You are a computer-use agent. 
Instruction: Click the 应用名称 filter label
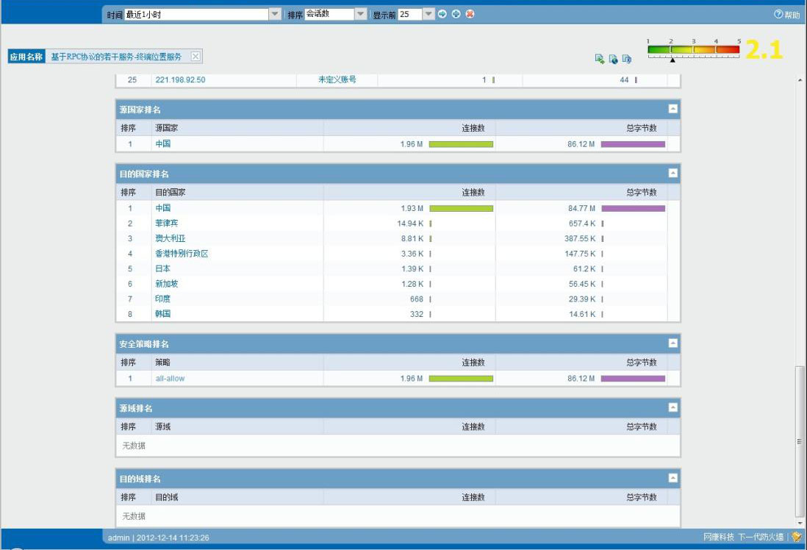point(26,57)
